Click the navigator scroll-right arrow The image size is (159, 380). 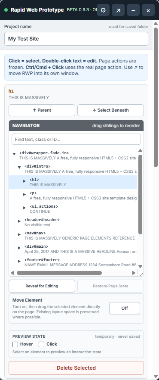tap(133, 273)
